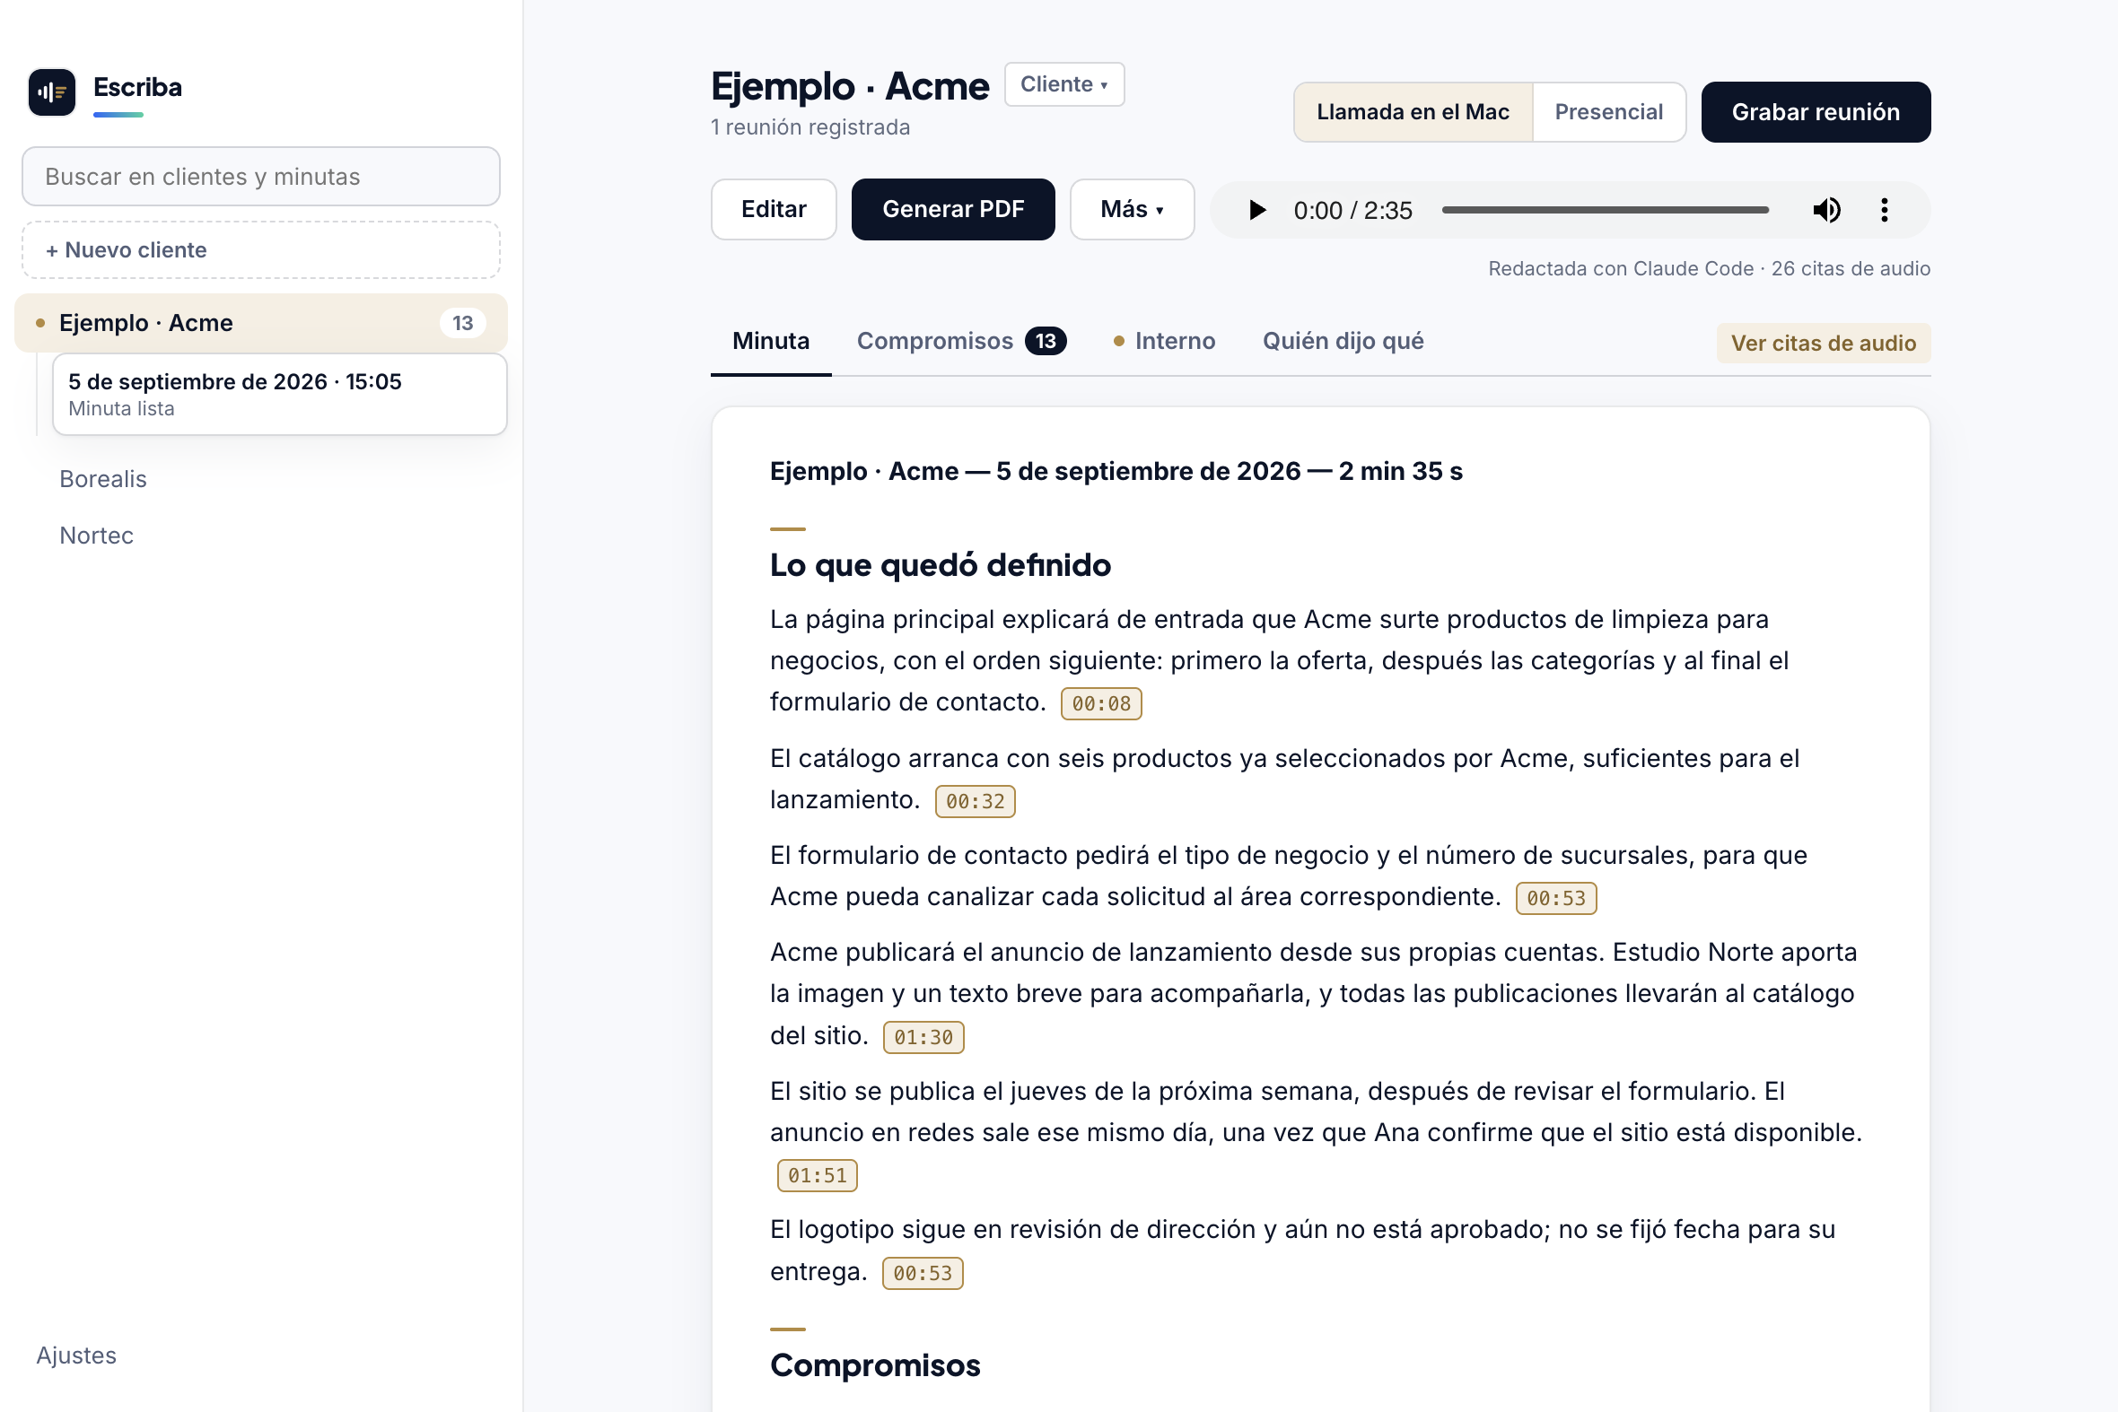Play the meeting audio recording
The height and width of the screenshot is (1412, 2118).
point(1256,210)
